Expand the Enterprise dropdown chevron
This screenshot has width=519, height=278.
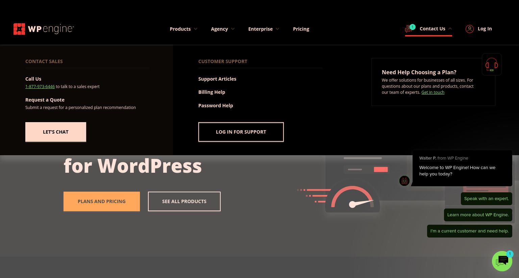(x=277, y=29)
